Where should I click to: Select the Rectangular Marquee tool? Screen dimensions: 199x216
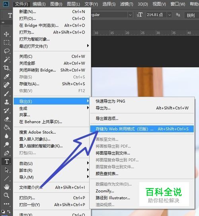(x=6, y=43)
